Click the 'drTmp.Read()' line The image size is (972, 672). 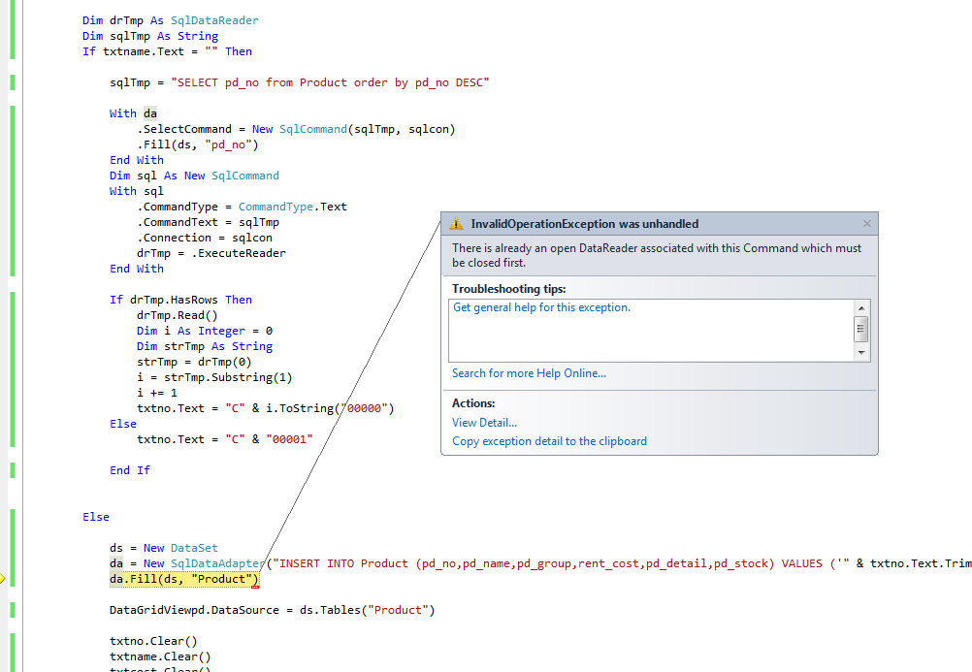(178, 315)
